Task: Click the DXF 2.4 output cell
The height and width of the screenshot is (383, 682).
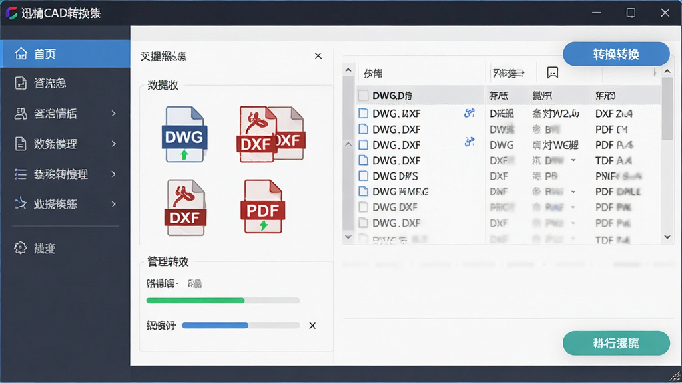Action: pos(613,114)
